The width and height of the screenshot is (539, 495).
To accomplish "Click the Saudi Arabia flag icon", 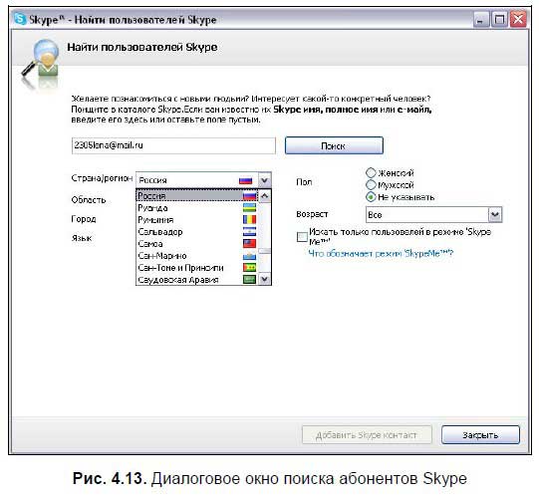I will (249, 280).
